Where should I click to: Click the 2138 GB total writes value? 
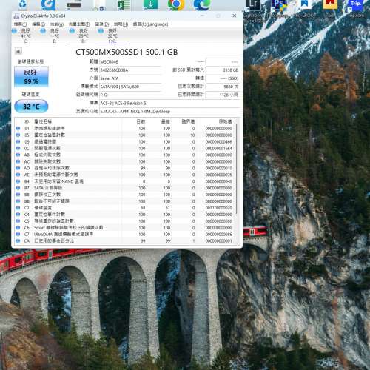point(223,70)
